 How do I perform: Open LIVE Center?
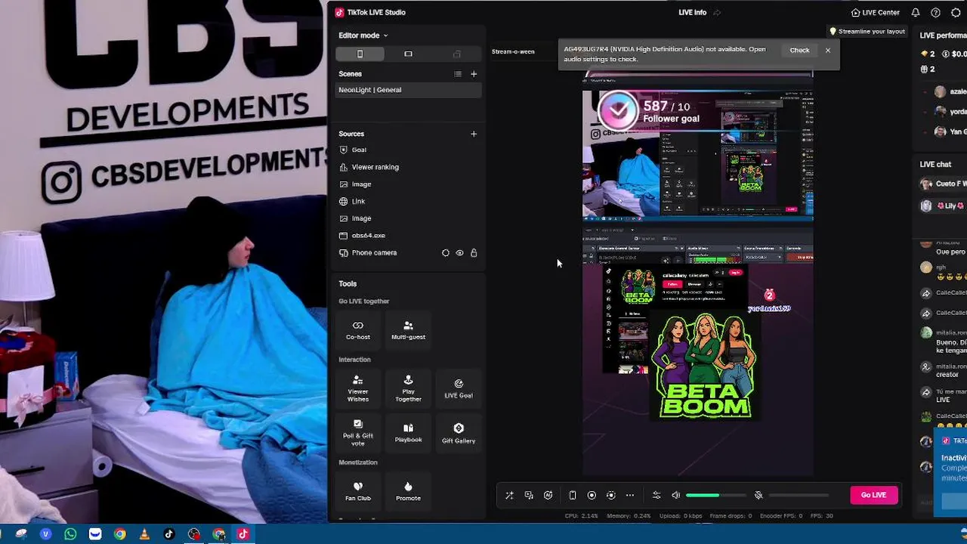[875, 13]
